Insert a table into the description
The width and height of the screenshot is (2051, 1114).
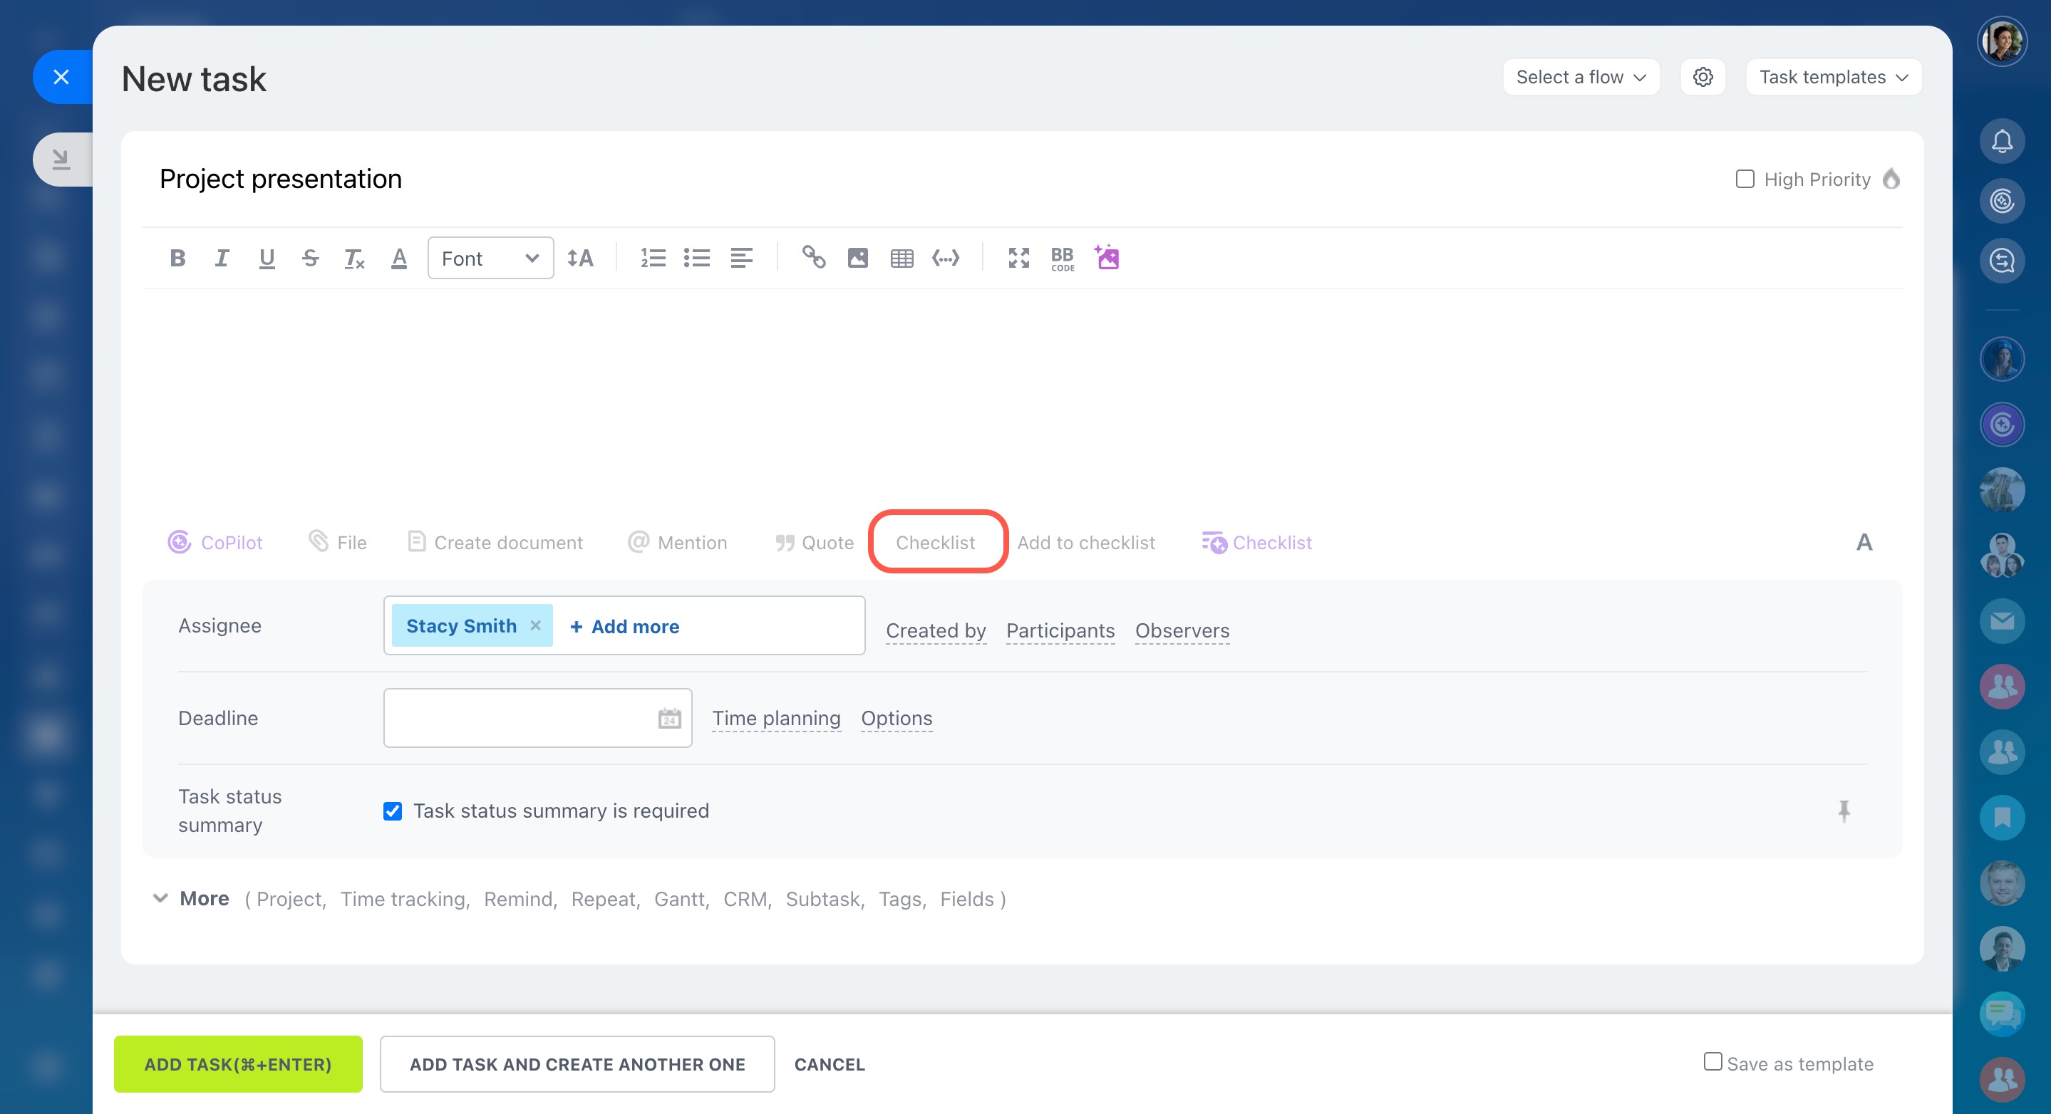click(901, 258)
